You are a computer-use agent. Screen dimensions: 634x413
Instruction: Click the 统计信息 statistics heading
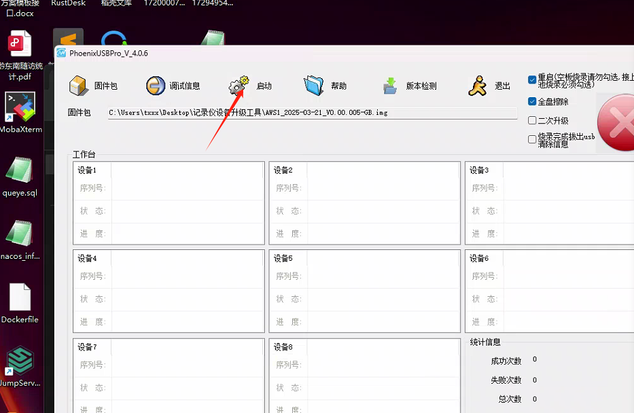pyautogui.click(x=485, y=342)
